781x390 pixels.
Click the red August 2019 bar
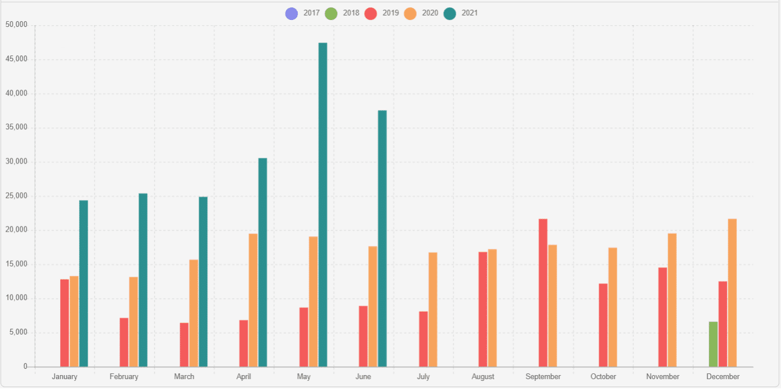483,309
